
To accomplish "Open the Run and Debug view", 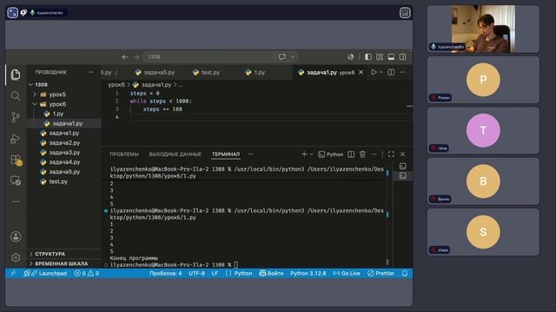I will coord(16,139).
